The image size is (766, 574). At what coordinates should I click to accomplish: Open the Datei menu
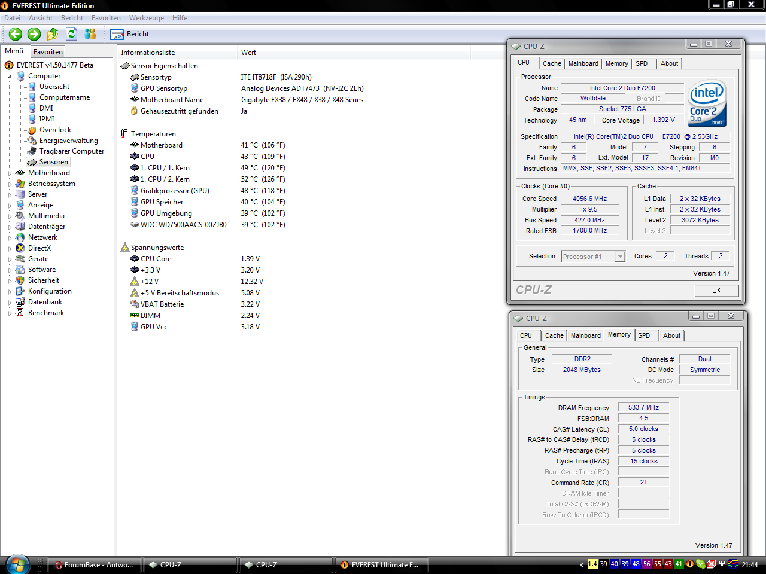(12, 18)
